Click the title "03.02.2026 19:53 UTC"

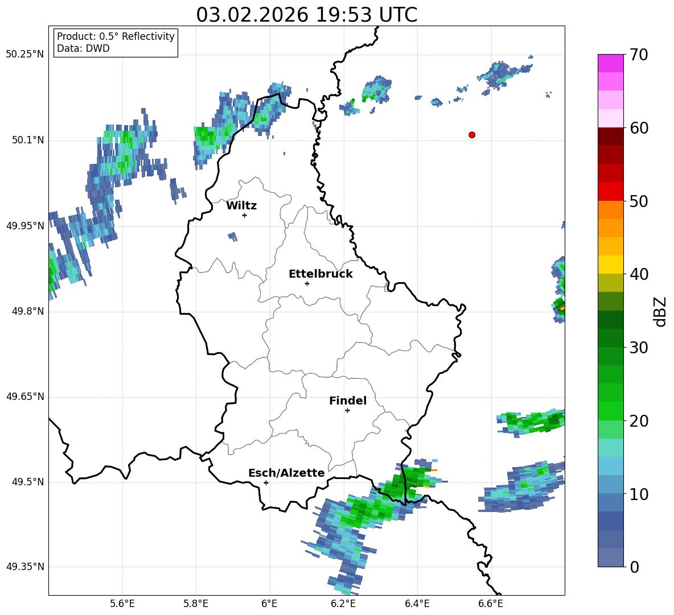point(306,15)
